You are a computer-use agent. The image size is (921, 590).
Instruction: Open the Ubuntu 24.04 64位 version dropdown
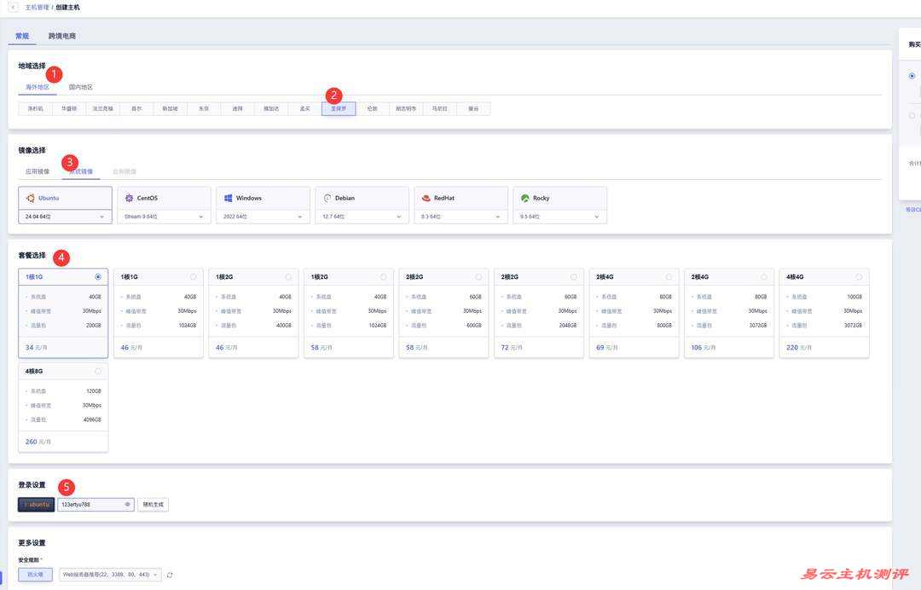click(x=65, y=217)
